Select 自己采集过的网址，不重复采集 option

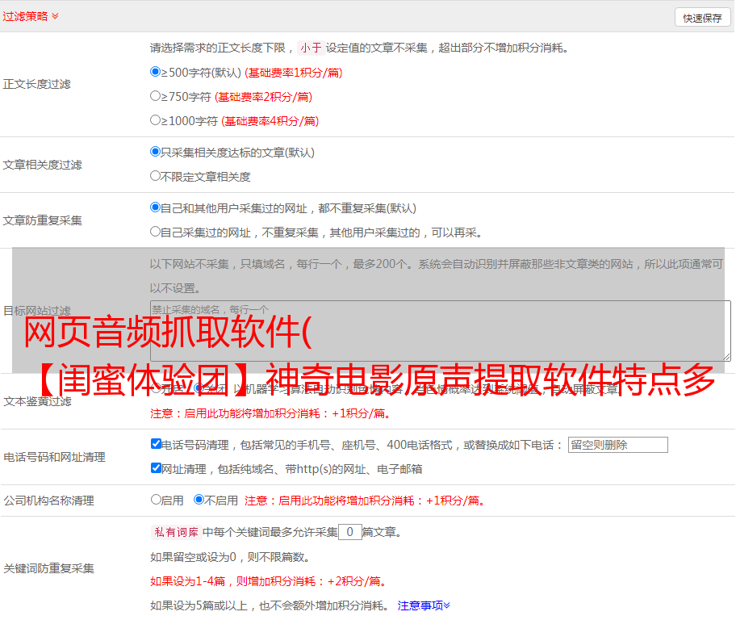(x=155, y=232)
